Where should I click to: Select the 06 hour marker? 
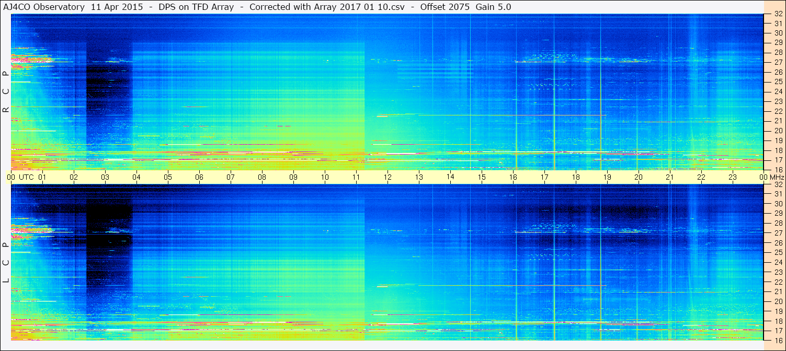tap(199, 177)
